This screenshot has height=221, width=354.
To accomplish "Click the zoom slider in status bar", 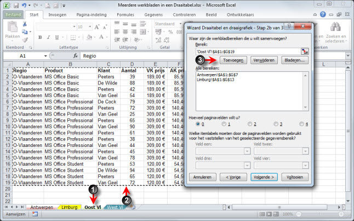I will [319, 214].
